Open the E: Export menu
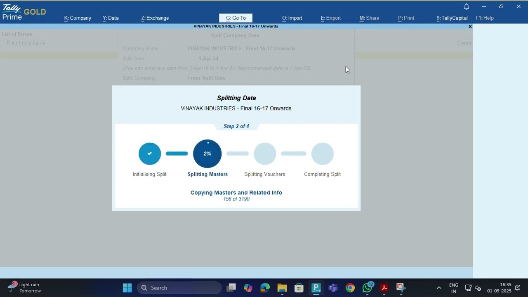 [x=331, y=18]
